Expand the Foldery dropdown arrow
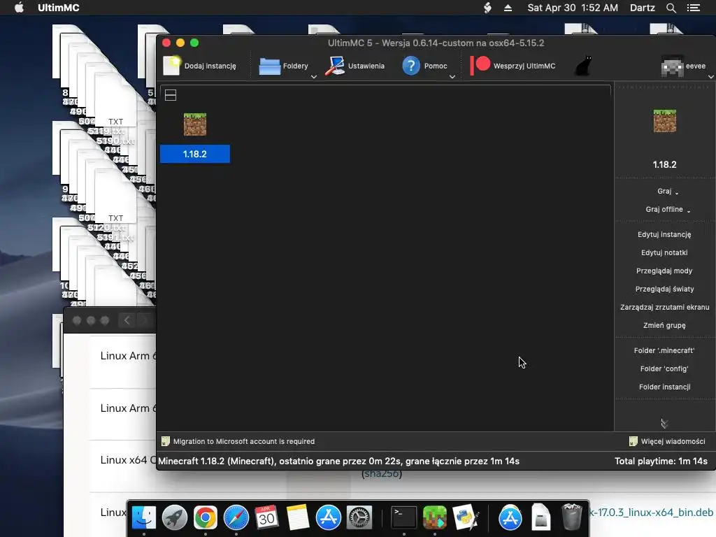Image resolution: width=716 pixels, height=537 pixels. pyautogui.click(x=314, y=77)
